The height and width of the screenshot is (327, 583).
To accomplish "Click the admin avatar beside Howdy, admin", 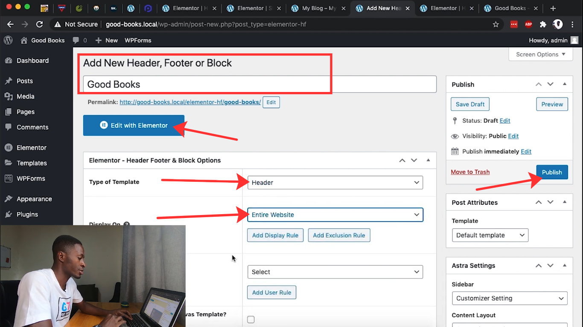I will (x=574, y=40).
